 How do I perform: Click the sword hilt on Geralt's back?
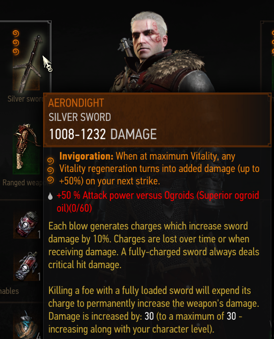coord(126,47)
